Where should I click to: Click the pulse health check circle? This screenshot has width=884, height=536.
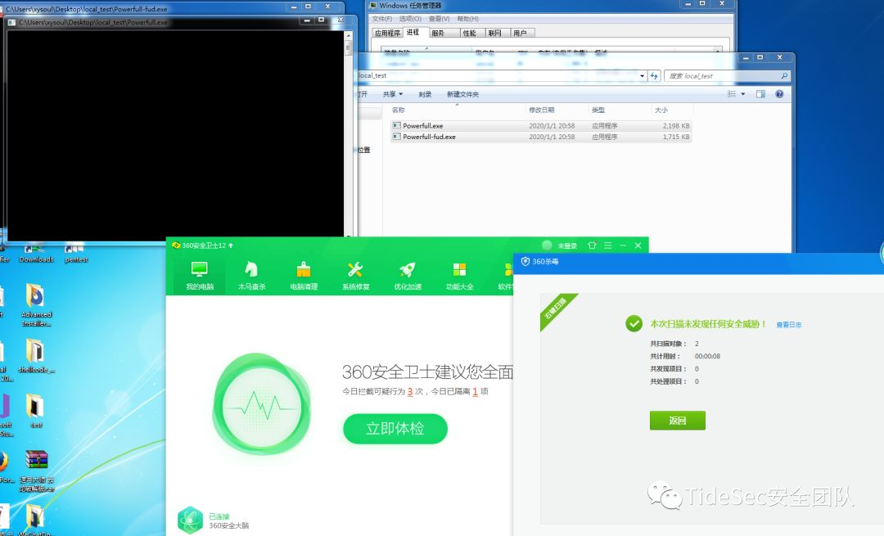(261, 405)
